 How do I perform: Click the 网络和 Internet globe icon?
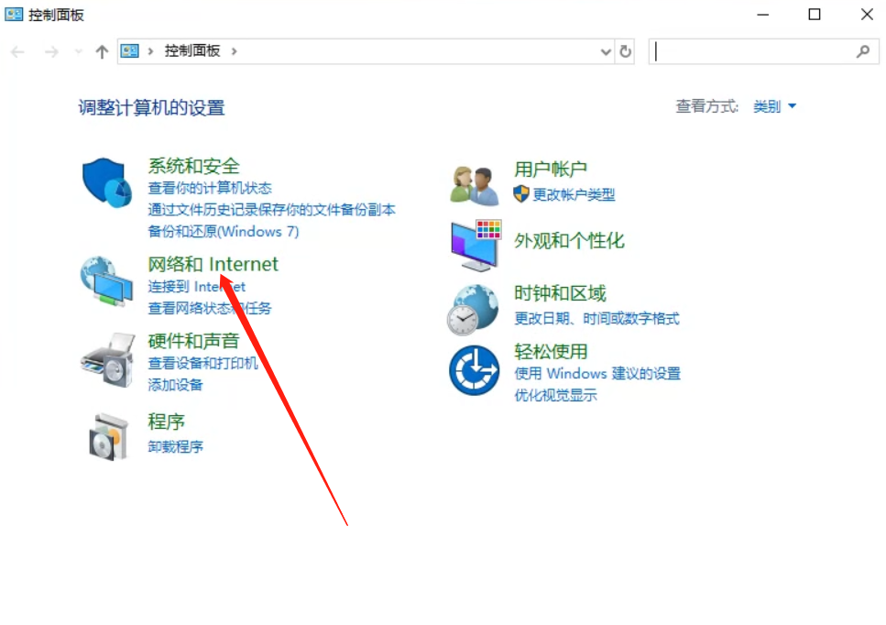pyautogui.click(x=107, y=281)
